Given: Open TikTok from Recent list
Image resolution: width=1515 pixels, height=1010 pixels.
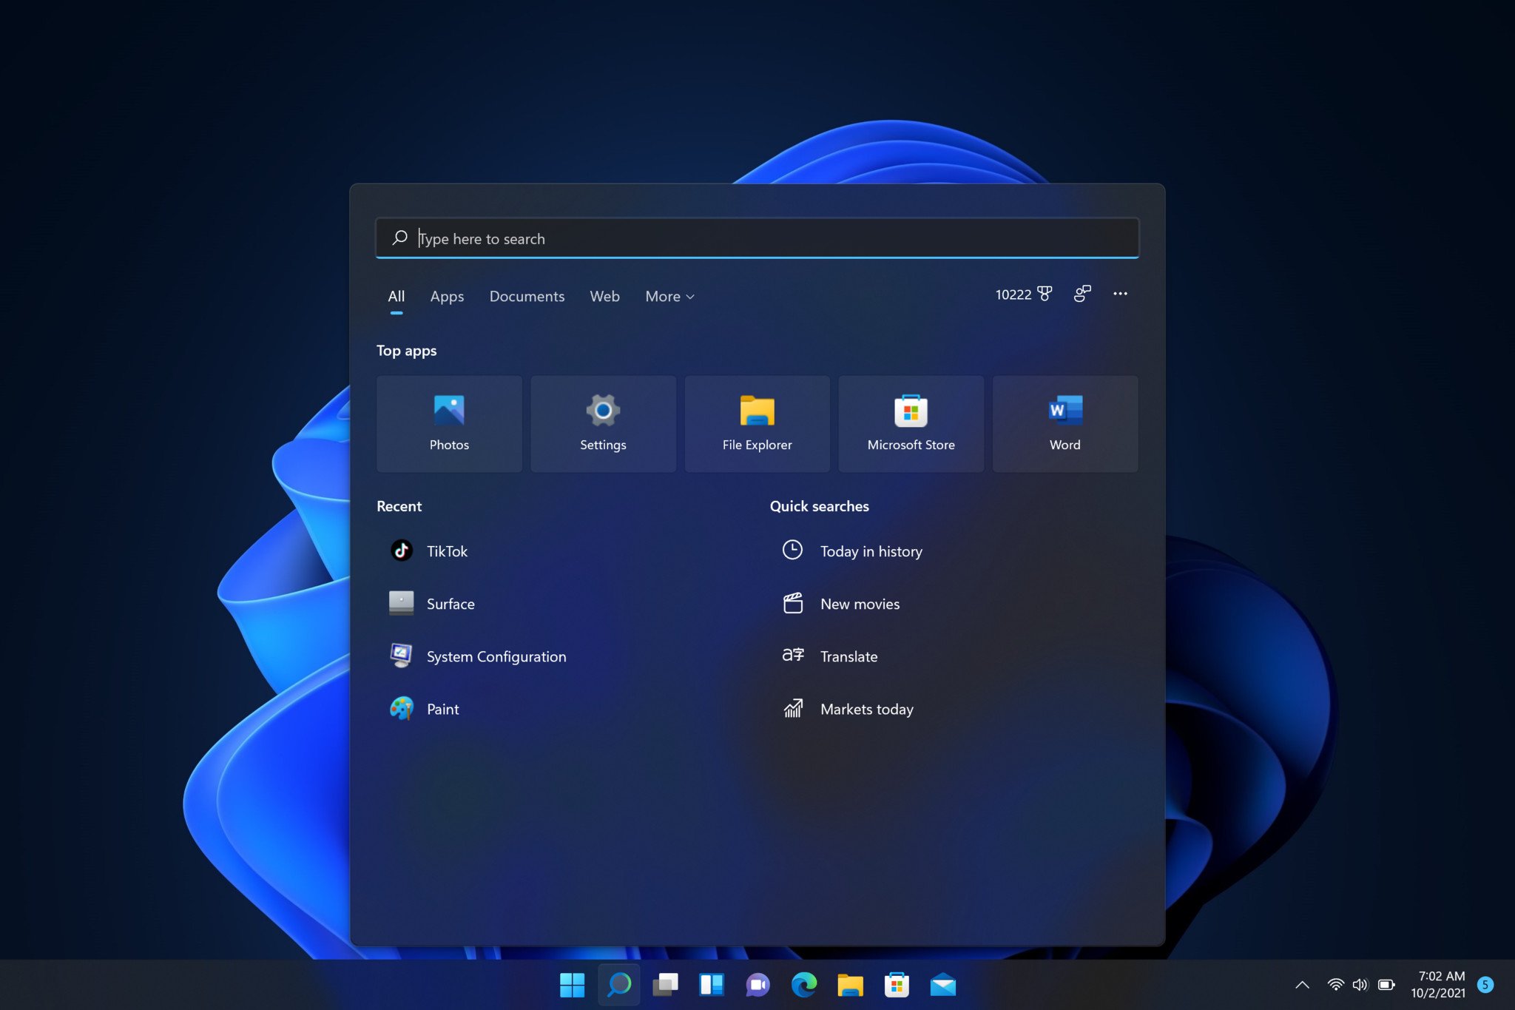Looking at the screenshot, I should 447,551.
